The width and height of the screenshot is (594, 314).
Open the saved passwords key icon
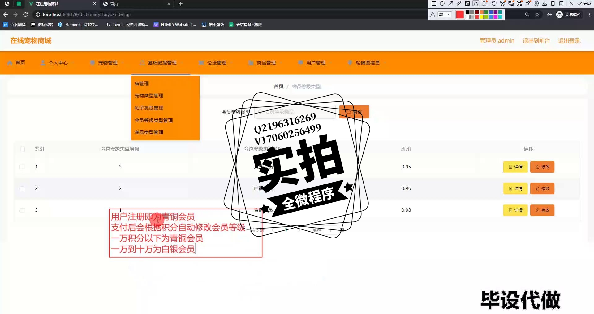pos(549,14)
